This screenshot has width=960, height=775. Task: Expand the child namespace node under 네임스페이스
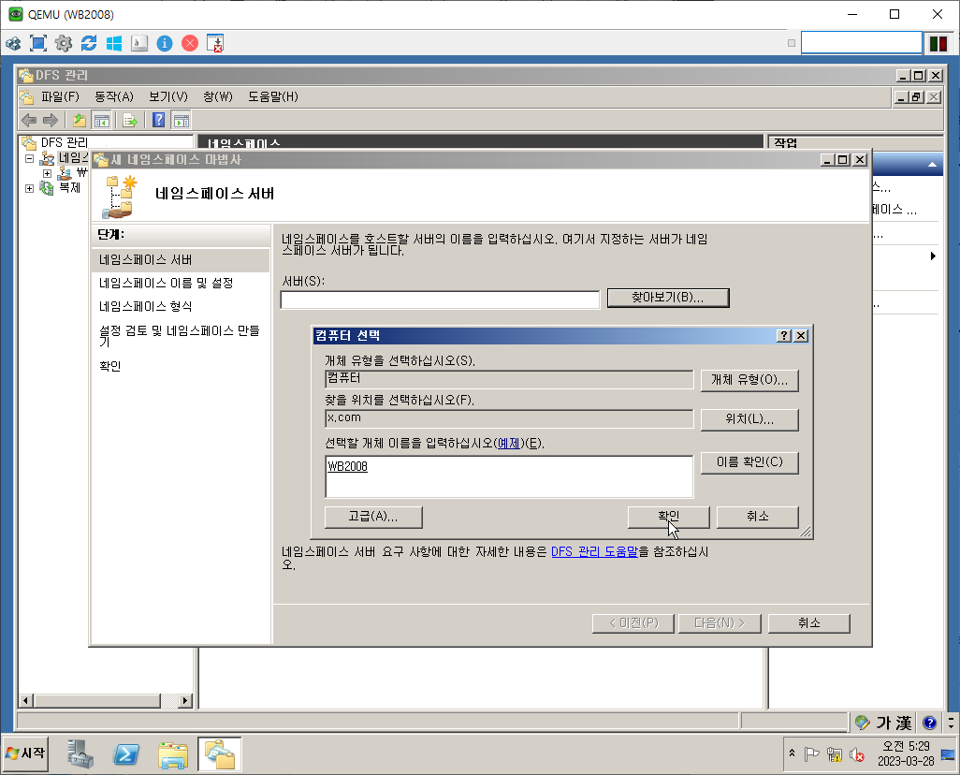47,173
